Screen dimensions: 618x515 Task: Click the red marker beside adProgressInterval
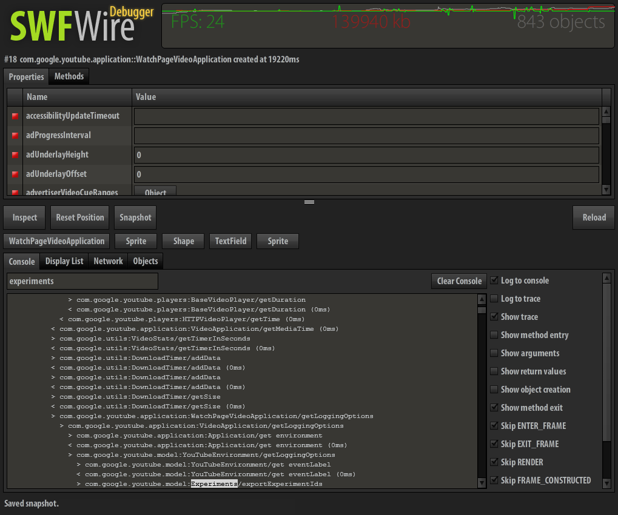pyautogui.click(x=15, y=136)
